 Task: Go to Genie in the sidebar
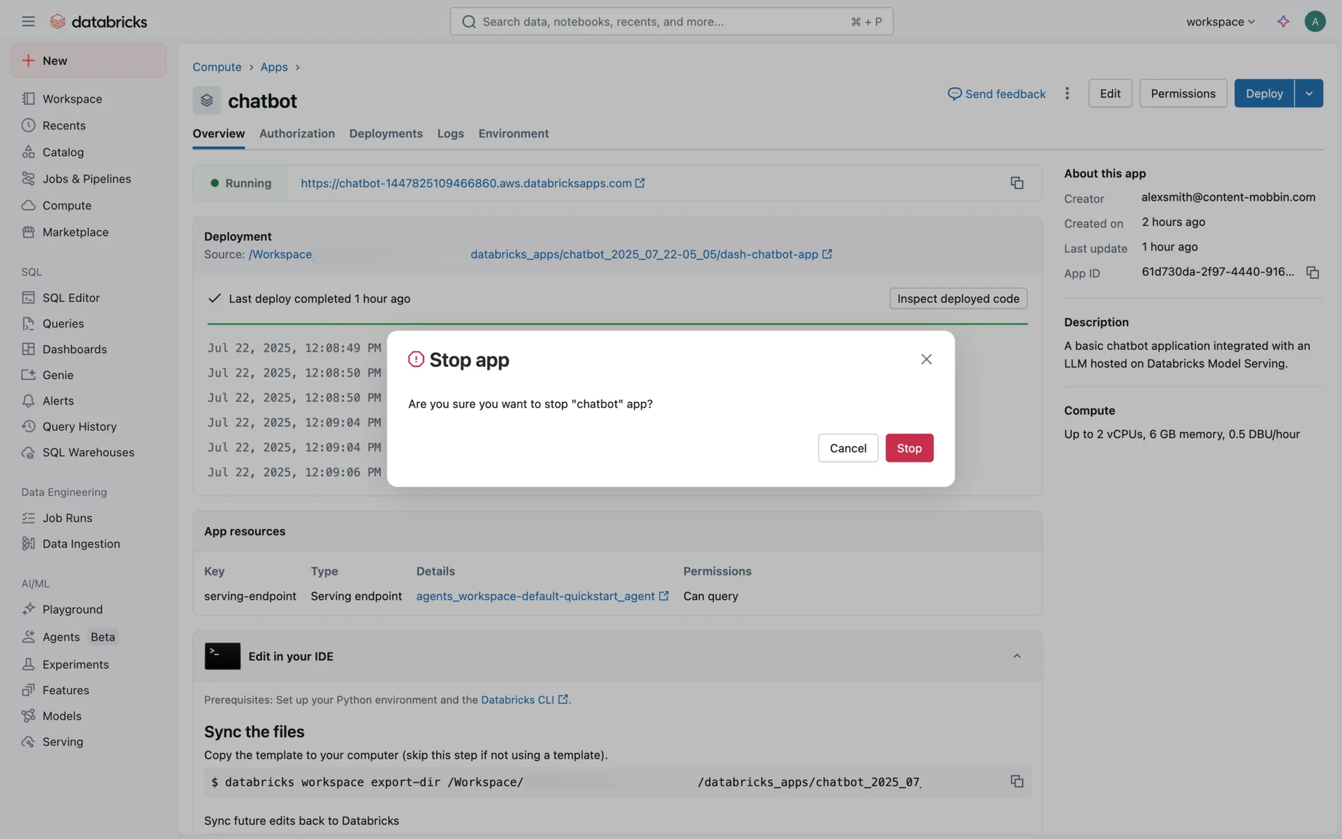57,375
